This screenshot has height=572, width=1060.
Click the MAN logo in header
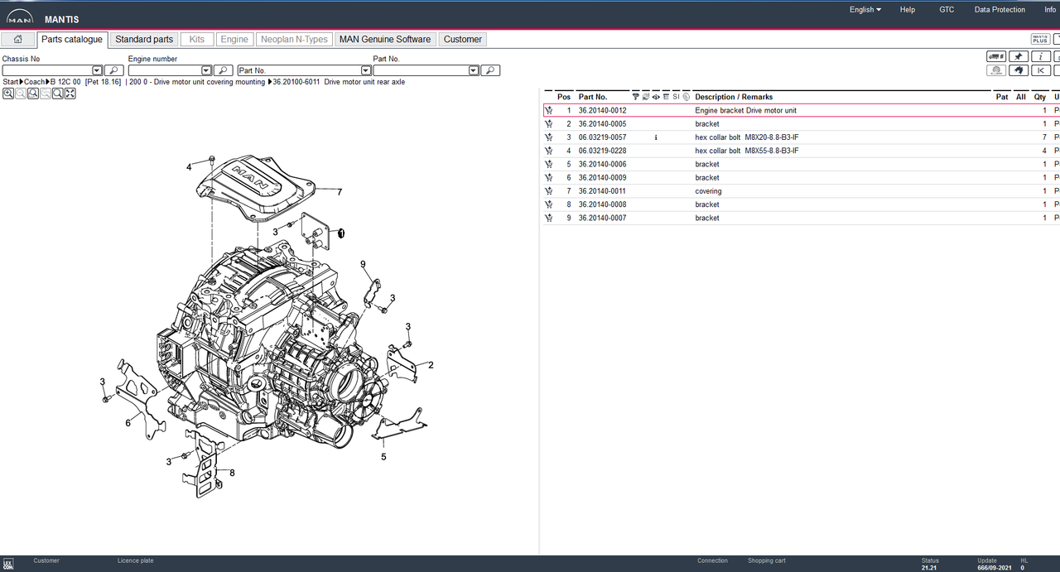click(x=20, y=18)
